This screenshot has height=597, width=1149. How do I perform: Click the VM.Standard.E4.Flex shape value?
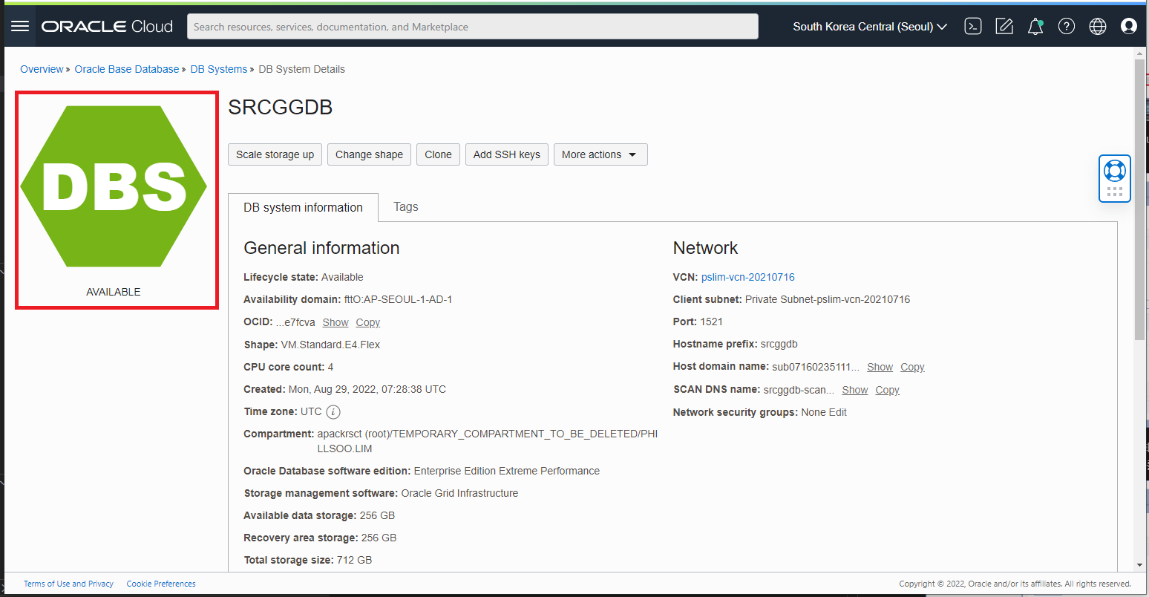pyautogui.click(x=330, y=345)
